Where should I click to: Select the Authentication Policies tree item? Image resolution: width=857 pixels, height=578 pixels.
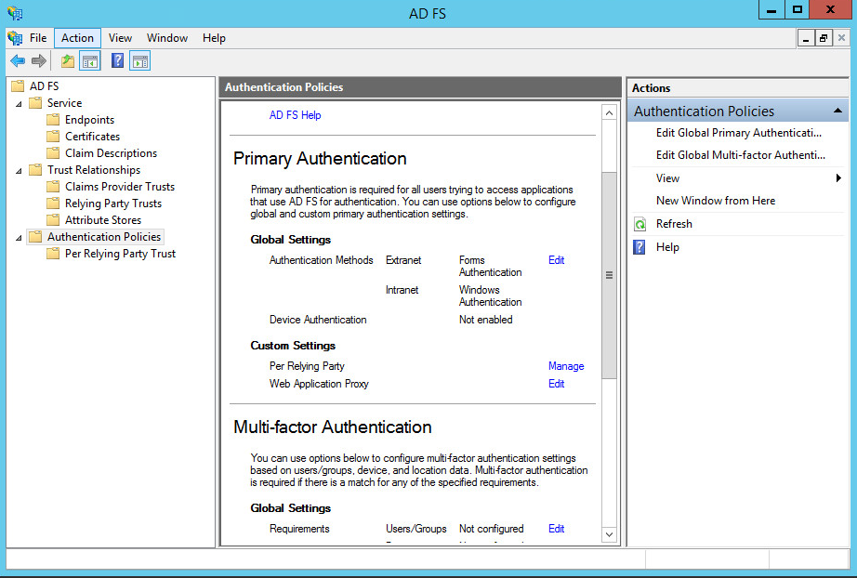tap(104, 237)
